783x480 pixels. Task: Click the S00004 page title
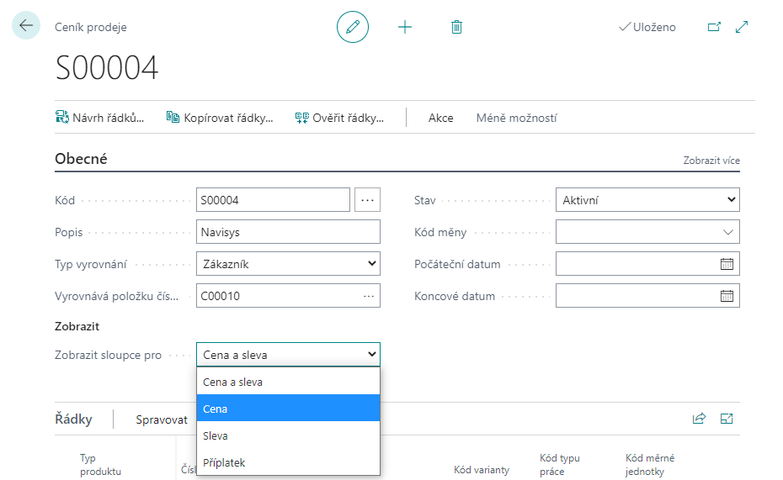pos(106,68)
